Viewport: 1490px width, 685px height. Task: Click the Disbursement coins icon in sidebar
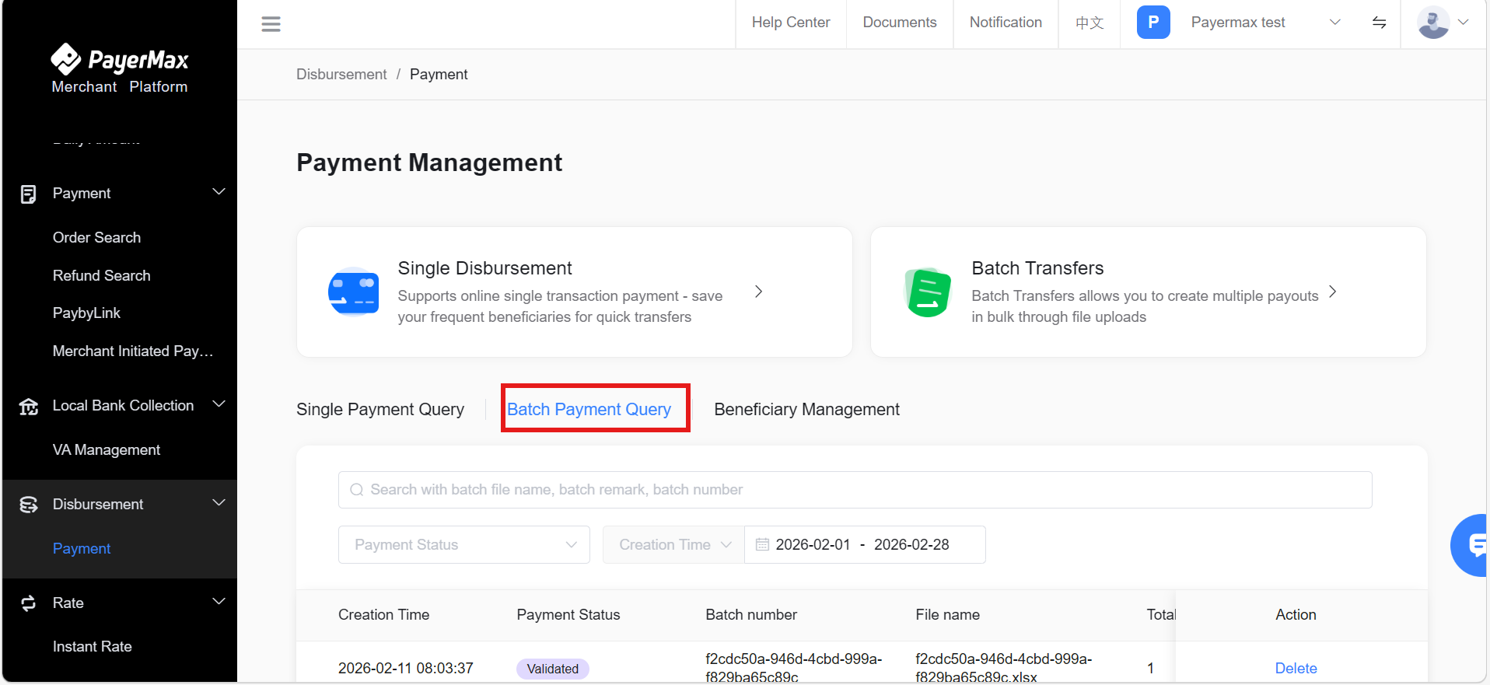pyautogui.click(x=29, y=505)
